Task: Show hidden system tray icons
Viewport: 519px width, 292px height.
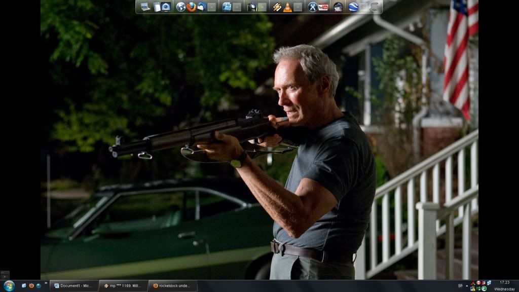Action: (467, 286)
